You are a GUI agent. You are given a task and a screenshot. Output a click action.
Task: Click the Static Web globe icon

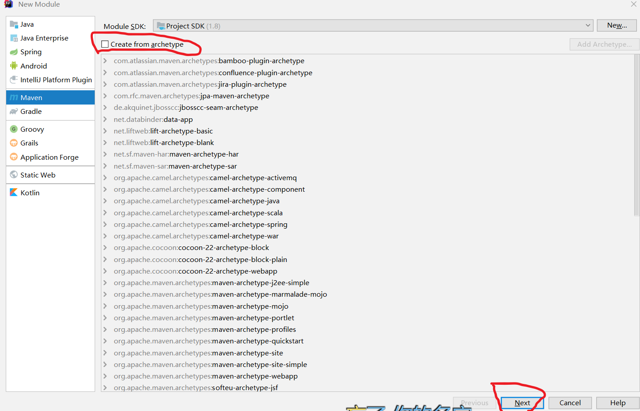14,175
